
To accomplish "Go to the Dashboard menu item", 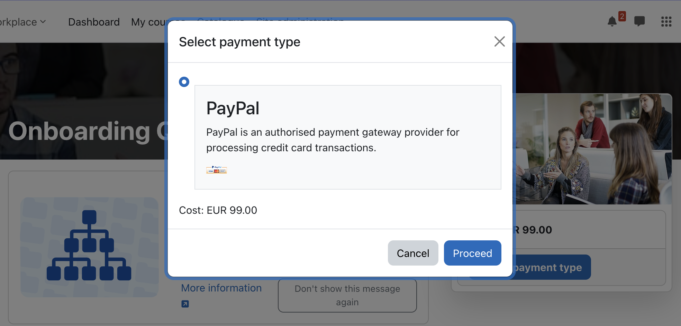I will coord(94,22).
